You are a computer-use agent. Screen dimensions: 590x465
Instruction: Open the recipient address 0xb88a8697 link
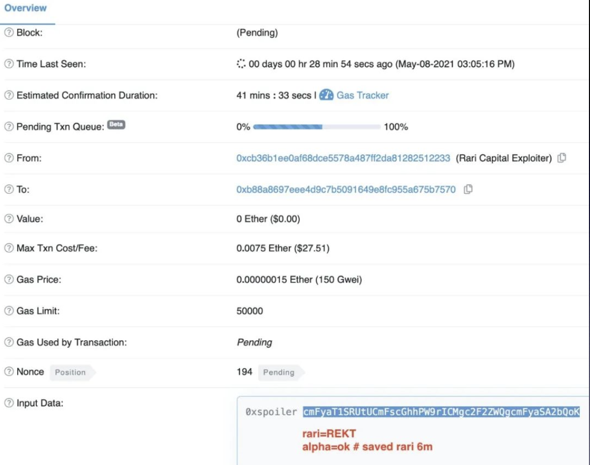(346, 190)
